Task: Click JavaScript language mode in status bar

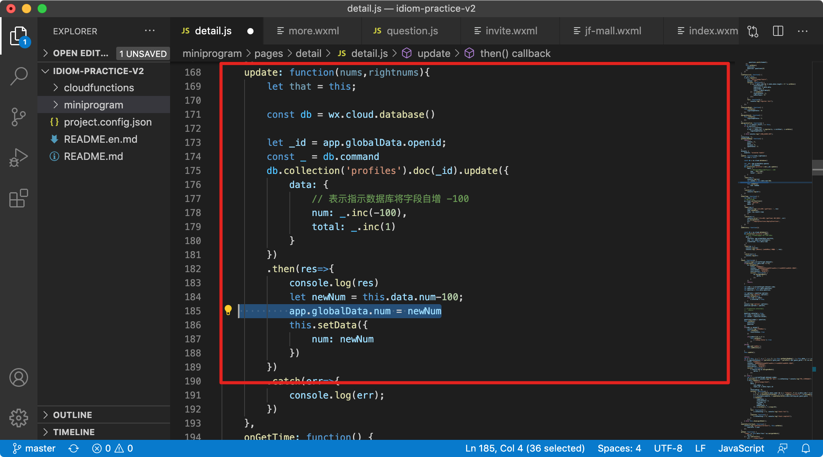Action: [x=741, y=448]
